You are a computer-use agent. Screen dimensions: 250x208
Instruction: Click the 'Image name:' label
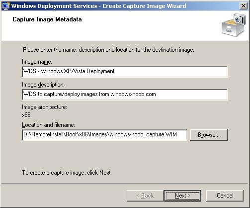tap(37, 62)
